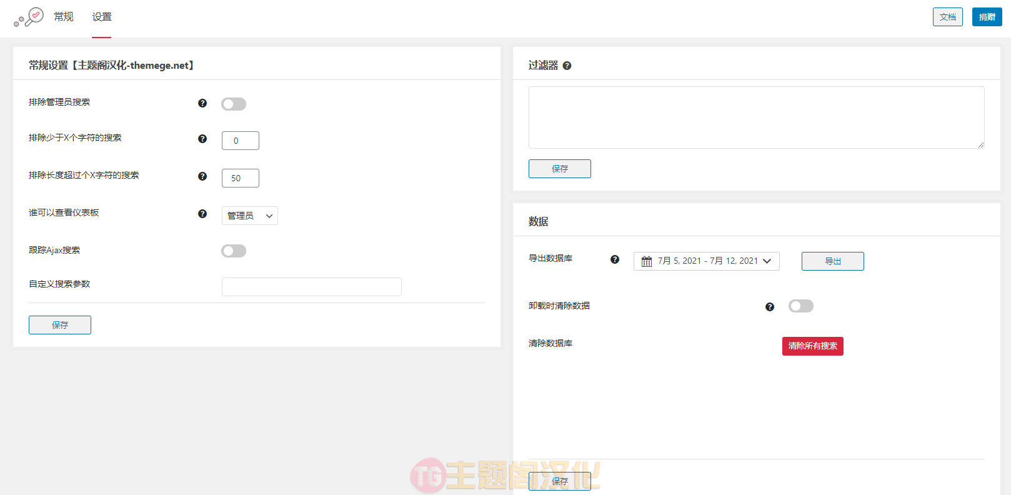This screenshot has width=1011, height=495.
Task: Click 导出 to export database
Action: (833, 261)
